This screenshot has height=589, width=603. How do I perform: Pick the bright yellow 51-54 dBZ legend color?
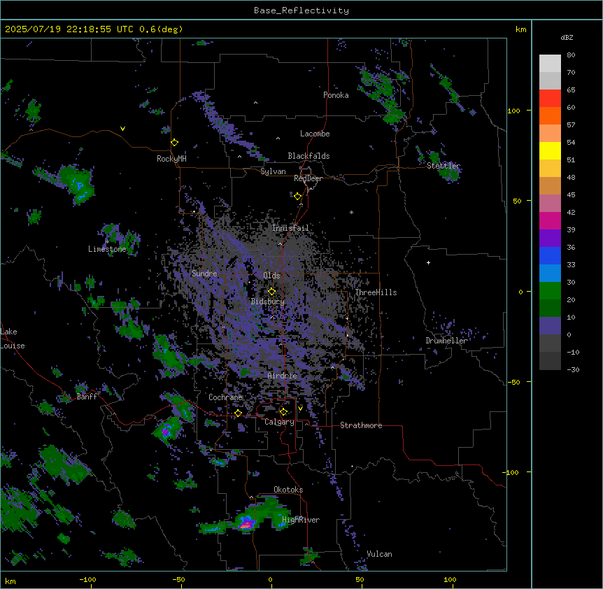tap(550, 150)
